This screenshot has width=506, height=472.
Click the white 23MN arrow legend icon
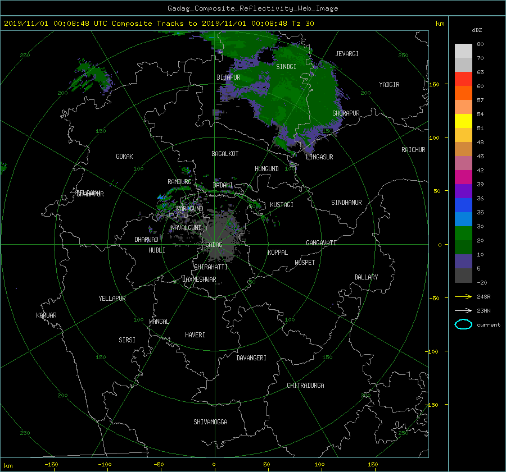point(463,310)
